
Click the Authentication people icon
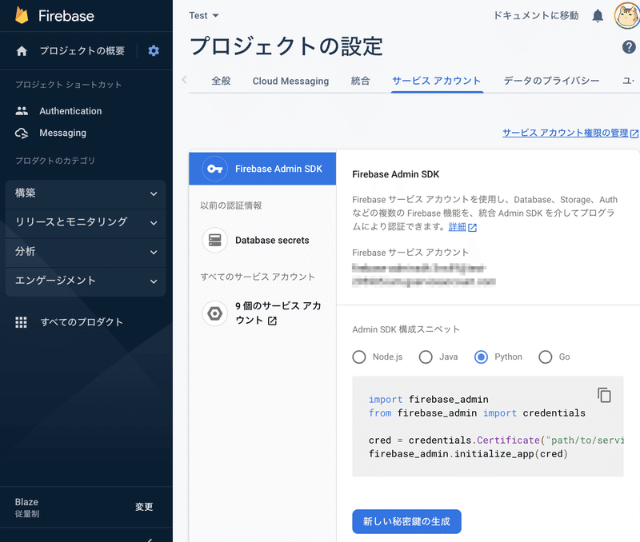(22, 111)
